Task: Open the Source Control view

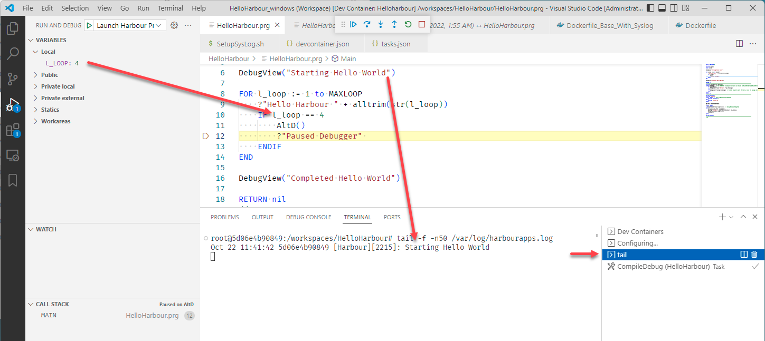Action: click(x=13, y=79)
